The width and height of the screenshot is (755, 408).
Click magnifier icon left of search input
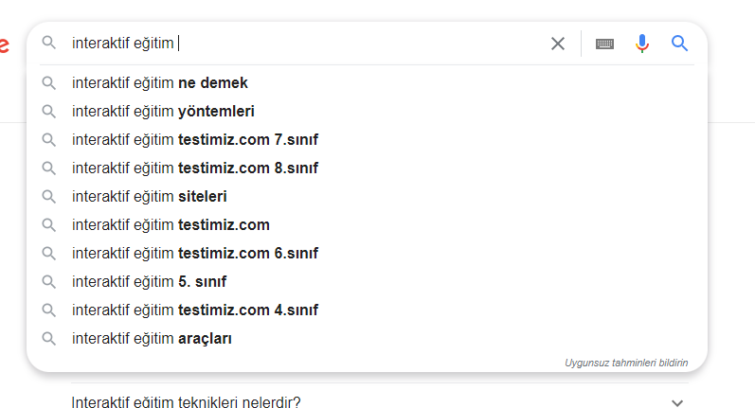[x=48, y=43]
